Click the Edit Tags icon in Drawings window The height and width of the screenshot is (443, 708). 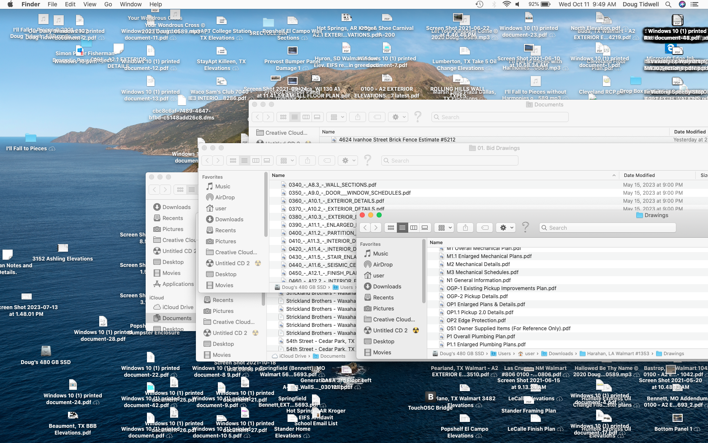[485, 228]
